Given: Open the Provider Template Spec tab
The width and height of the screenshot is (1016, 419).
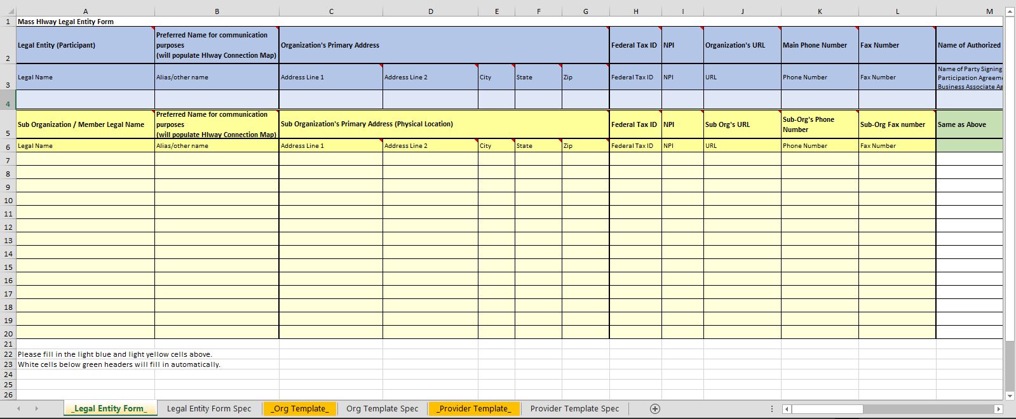Looking at the screenshot, I should point(574,409).
